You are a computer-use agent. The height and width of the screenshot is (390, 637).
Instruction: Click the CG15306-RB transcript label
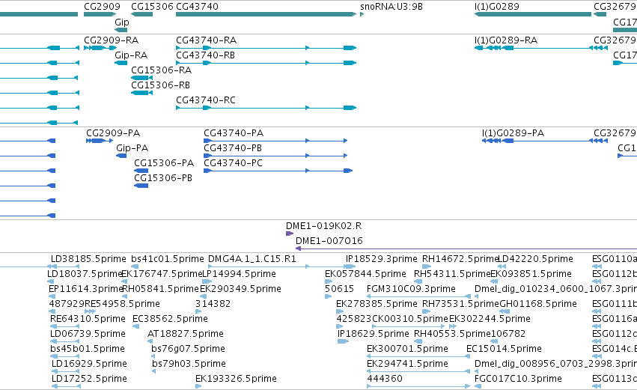pyautogui.click(x=160, y=85)
